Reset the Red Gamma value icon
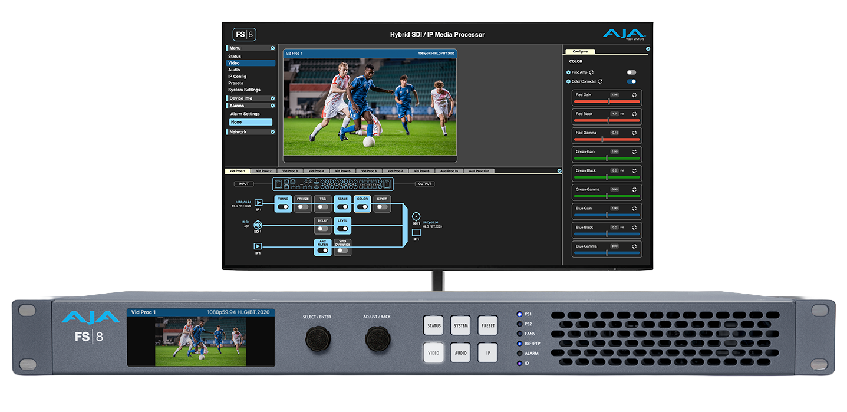Screen dimensions: 847x412 click(x=634, y=133)
